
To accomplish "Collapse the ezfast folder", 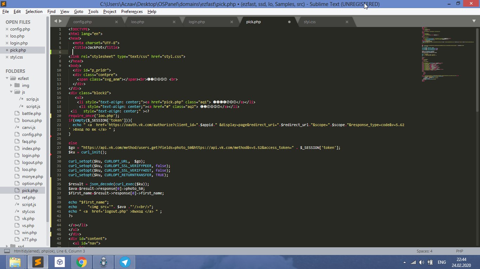I will point(7,78).
